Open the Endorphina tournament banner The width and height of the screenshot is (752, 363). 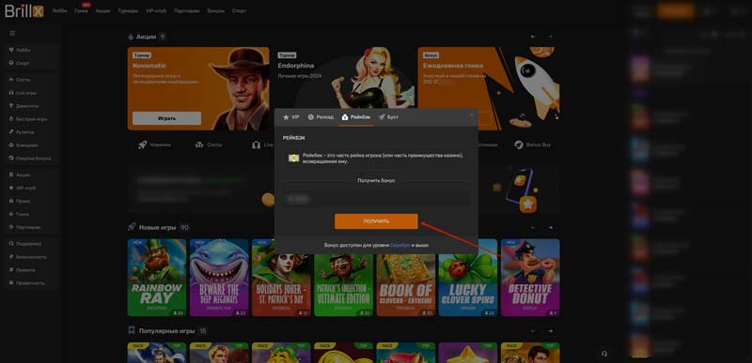[x=343, y=79]
